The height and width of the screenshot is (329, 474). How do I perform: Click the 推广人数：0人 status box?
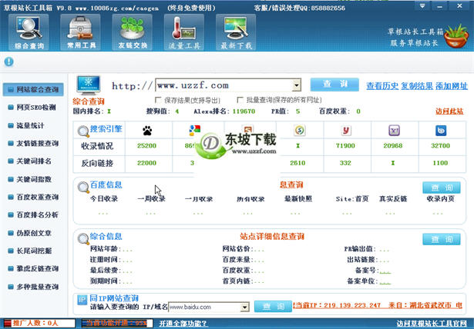(39, 324)
